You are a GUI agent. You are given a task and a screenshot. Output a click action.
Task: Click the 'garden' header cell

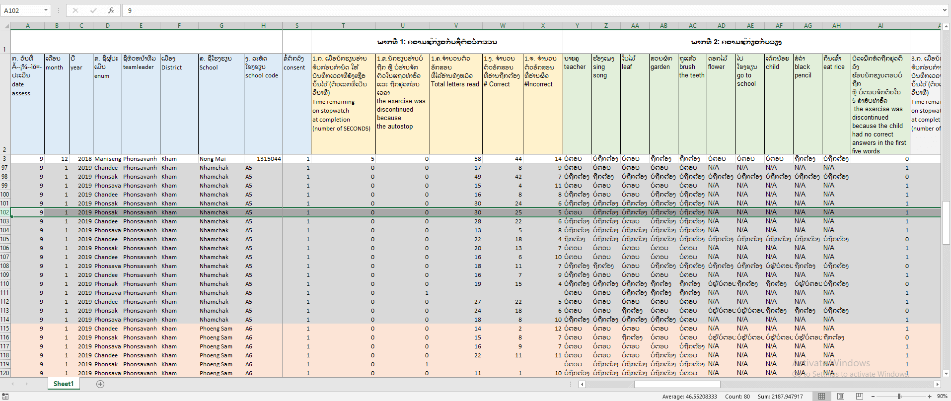point(663,104)
